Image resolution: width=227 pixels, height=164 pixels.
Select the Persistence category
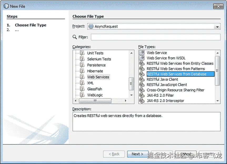[x=96, y=65]
